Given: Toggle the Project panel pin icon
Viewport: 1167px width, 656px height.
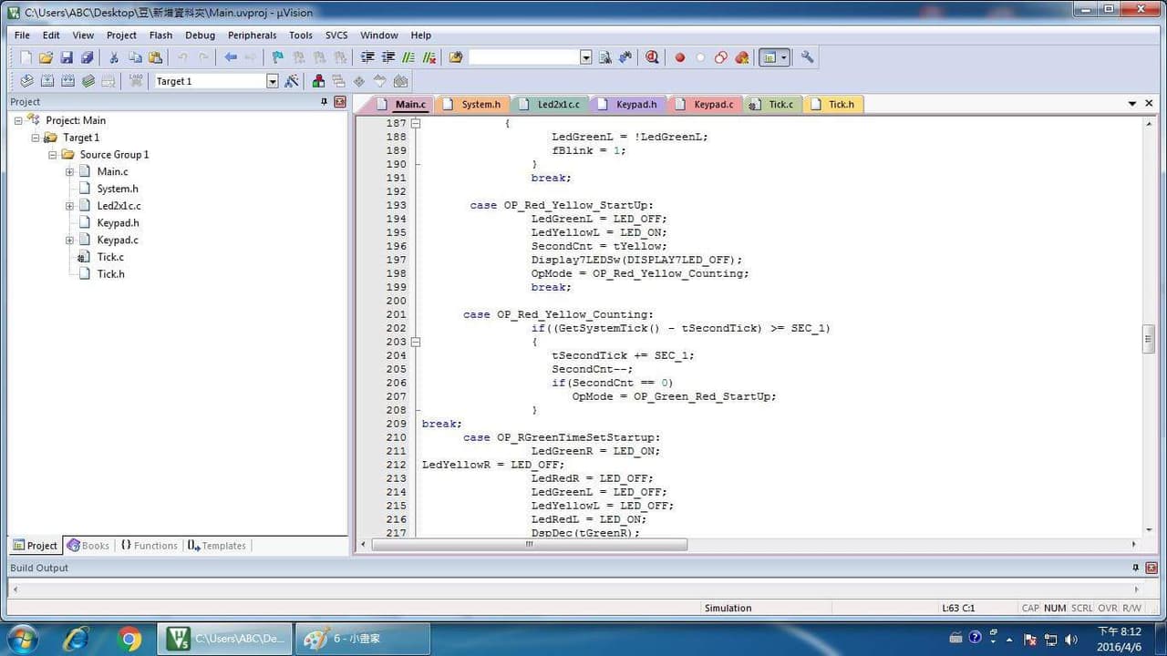Looking at the screenshot, I should (324, 102).
